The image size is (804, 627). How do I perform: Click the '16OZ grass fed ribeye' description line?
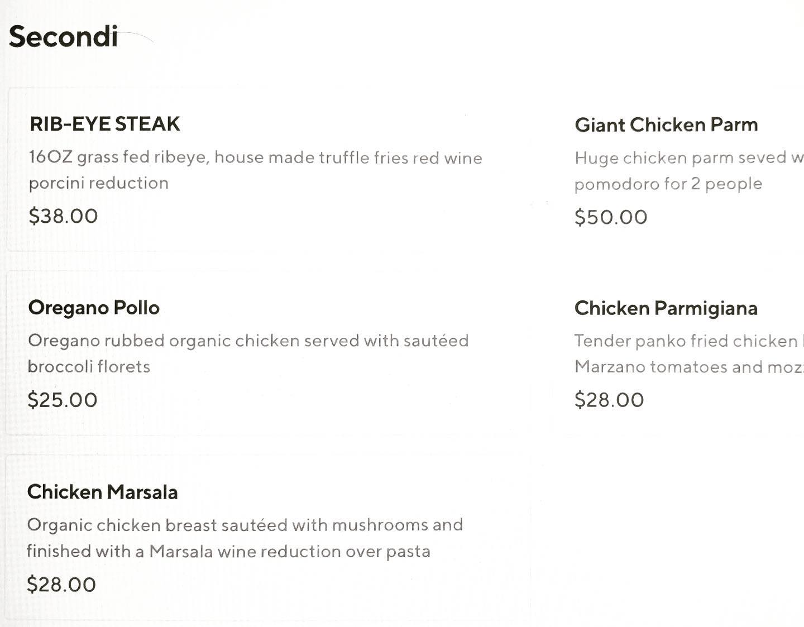[x=255, y=157]
